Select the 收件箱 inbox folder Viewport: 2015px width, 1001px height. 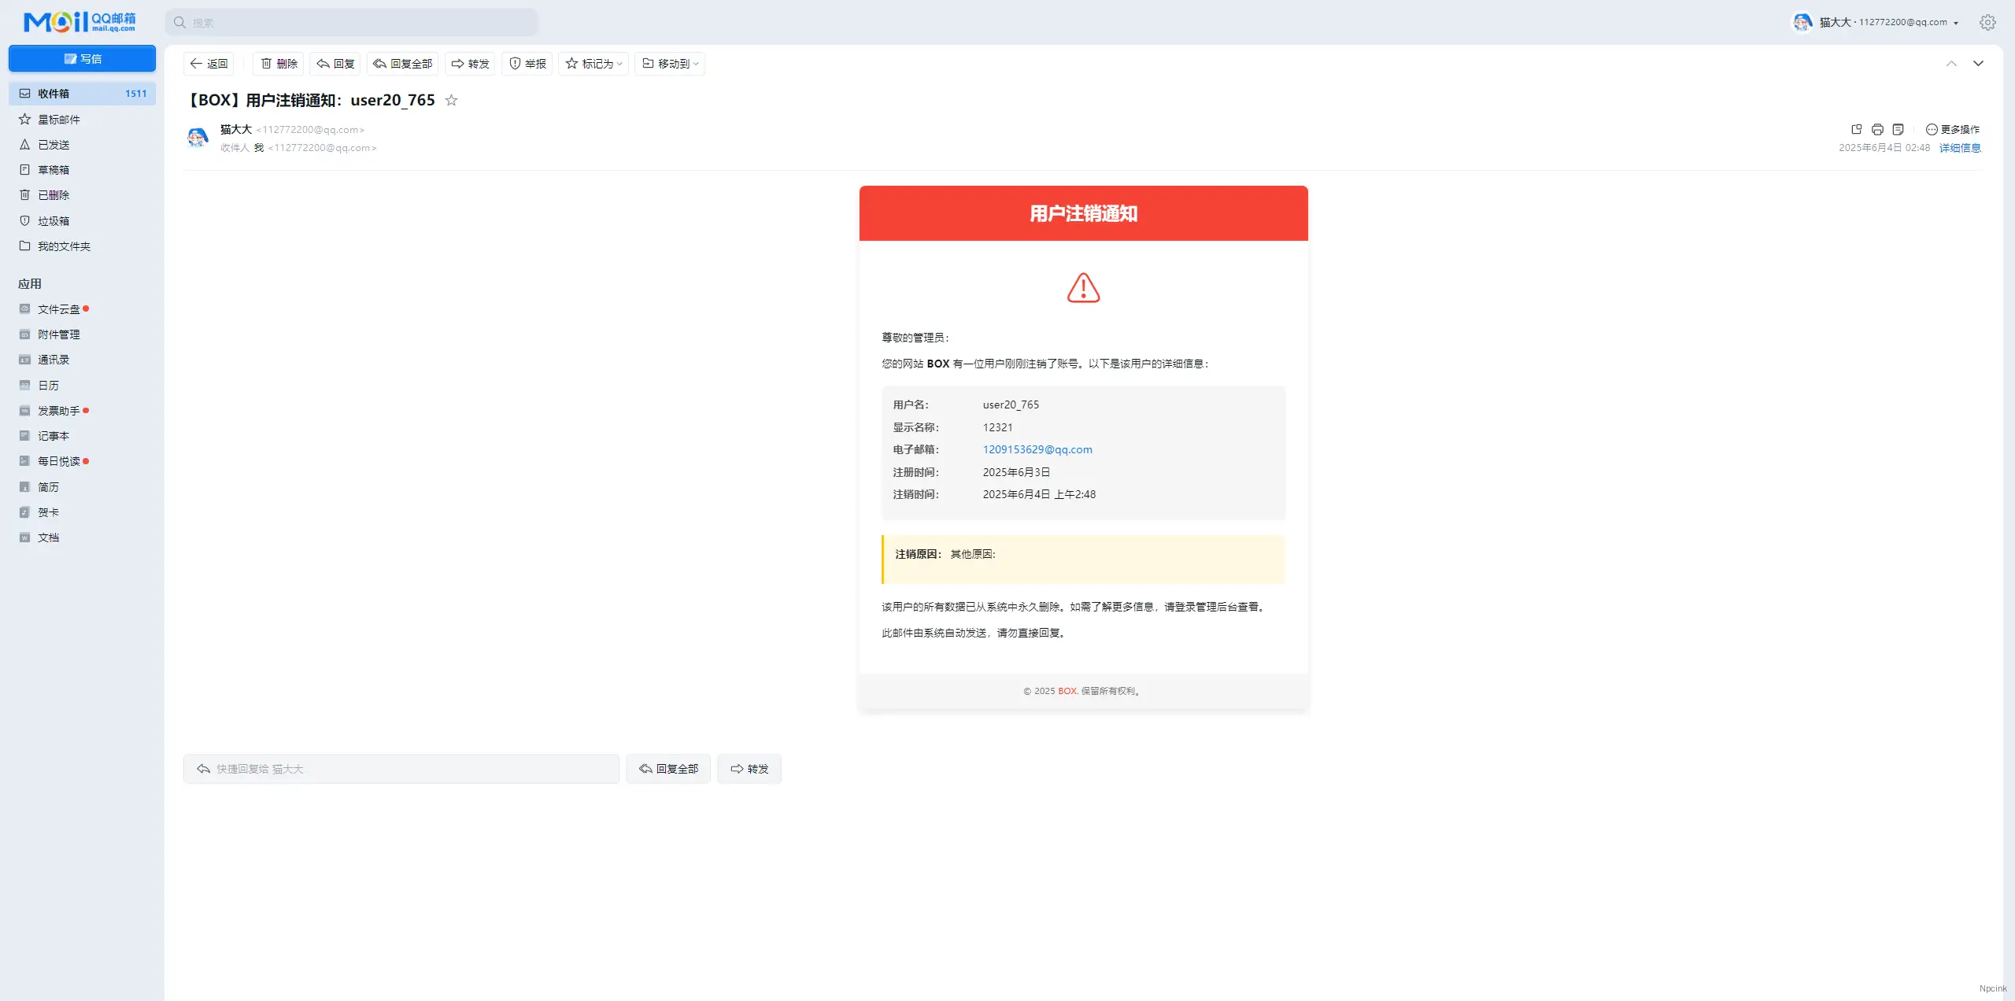click(54, 93)
